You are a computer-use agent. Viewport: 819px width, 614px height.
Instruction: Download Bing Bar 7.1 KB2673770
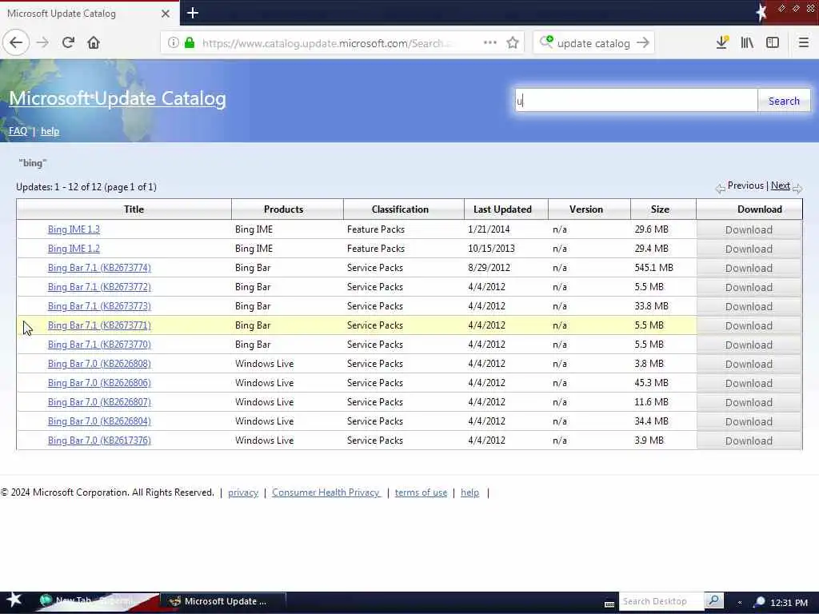point(749,345)
